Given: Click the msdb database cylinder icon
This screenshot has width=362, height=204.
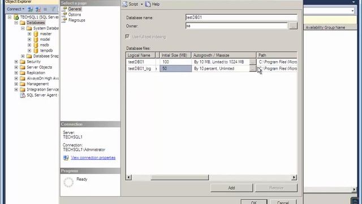Looking at the screenshot, I should (36, 45).
